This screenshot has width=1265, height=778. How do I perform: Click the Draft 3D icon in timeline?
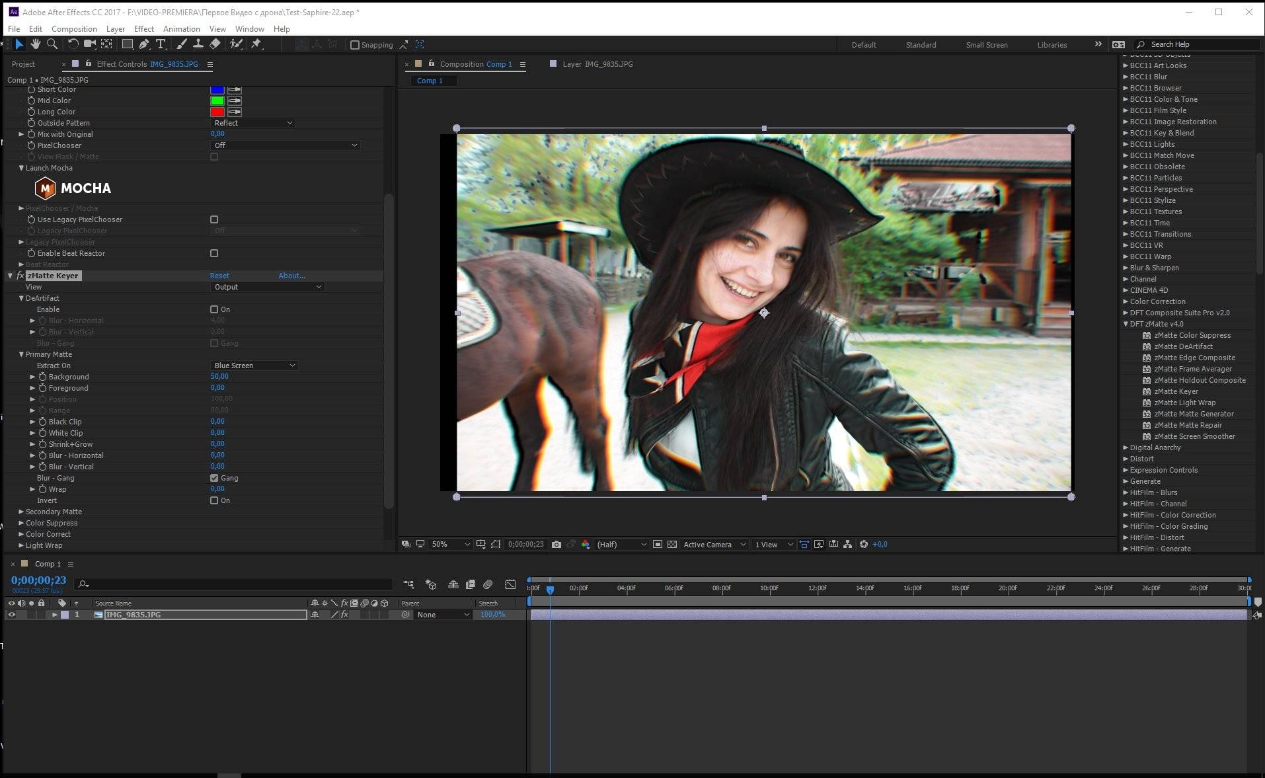(x=431, y=584)
